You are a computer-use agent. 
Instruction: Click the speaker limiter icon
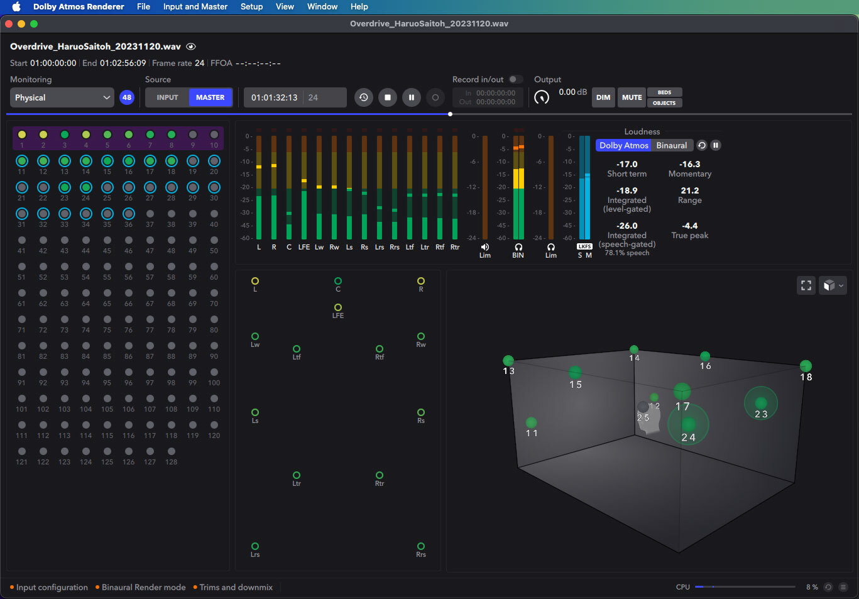pyautogui.click(x=485, y=247)
